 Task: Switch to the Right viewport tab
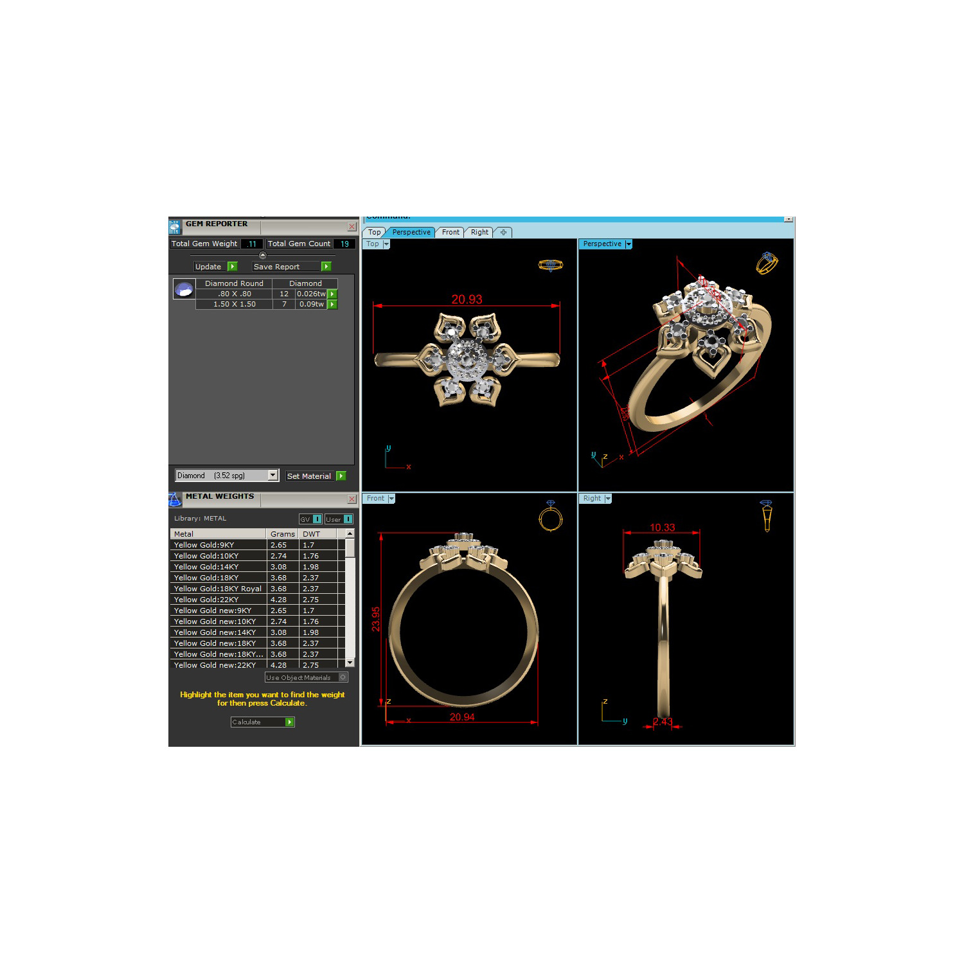click(479, 232)
